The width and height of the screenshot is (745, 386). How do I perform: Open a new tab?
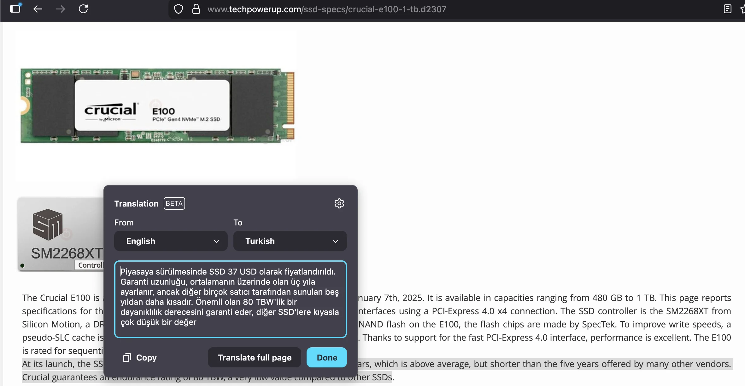(15, 9)
